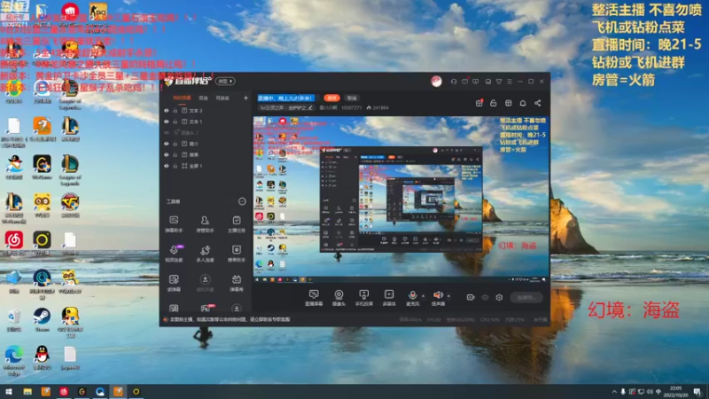Viewport: 709px width, 399px height.
Task: Show the dimmed 摄像头 2 layer
Action: coord(167,132)
